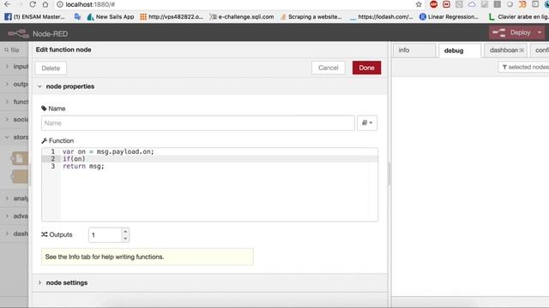Open the Linear Regression bookmark
The image size is (549, 308).
[x=449, y=17]
